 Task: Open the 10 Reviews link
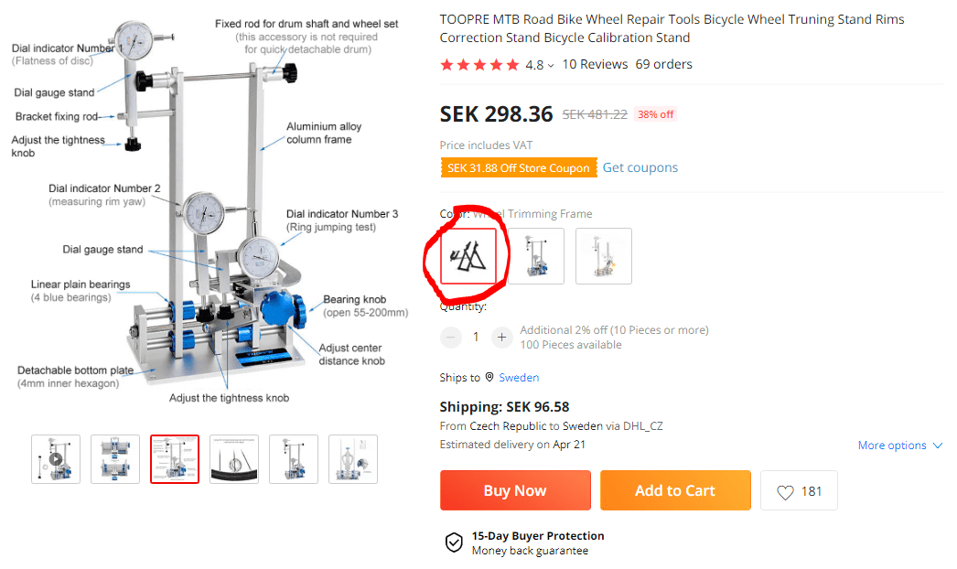coord(595,64)
